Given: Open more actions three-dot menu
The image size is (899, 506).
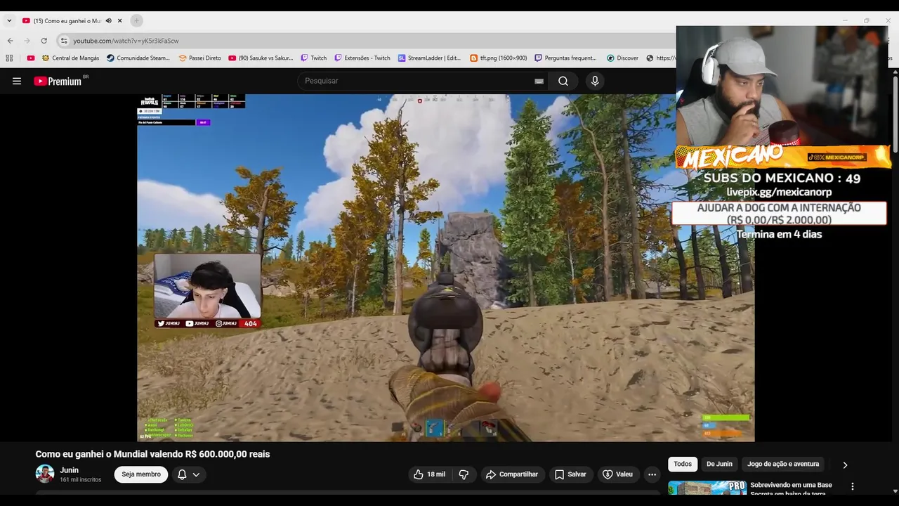Looking at the screenshot, I should click(652, 474).
